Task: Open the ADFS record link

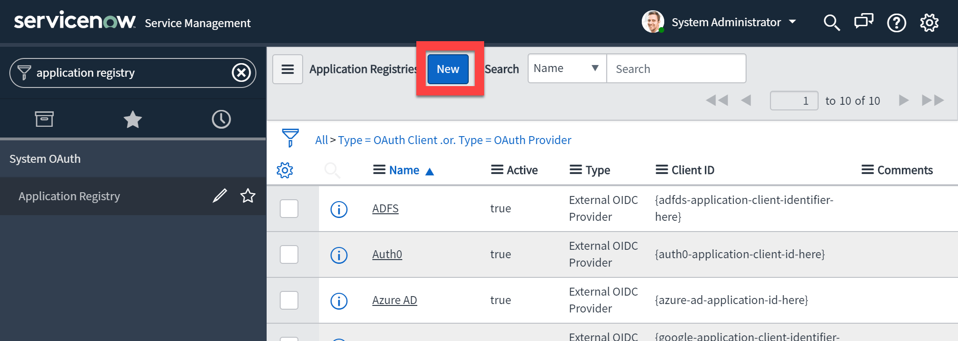Action: [385, 209]
